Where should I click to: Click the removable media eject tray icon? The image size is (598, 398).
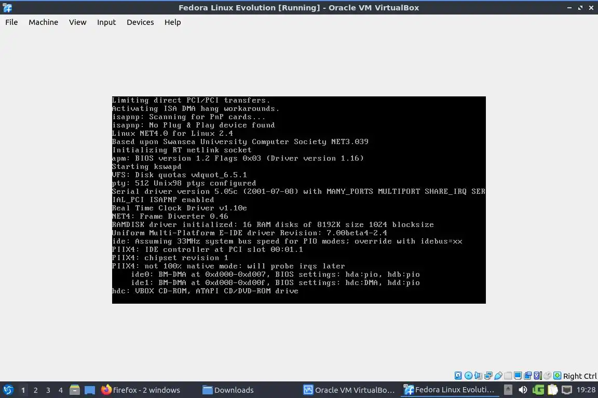(508, 390)
